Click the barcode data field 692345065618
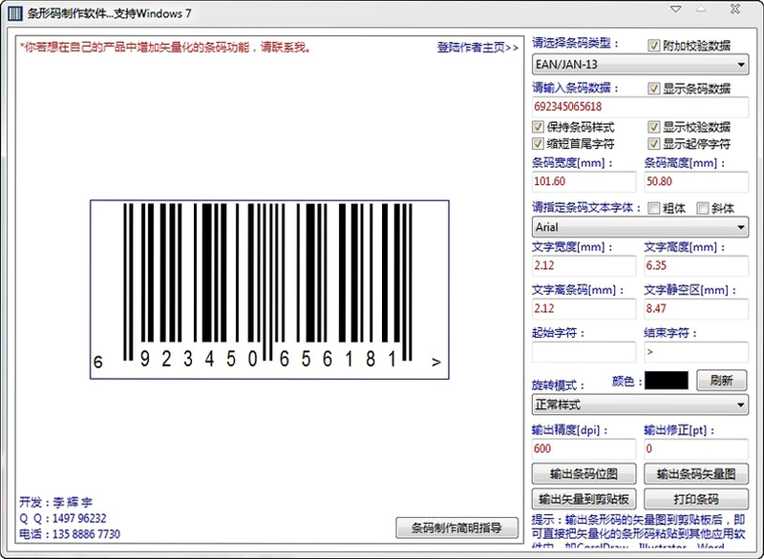This screenshot has width=764, height=559. click(640, 107)
